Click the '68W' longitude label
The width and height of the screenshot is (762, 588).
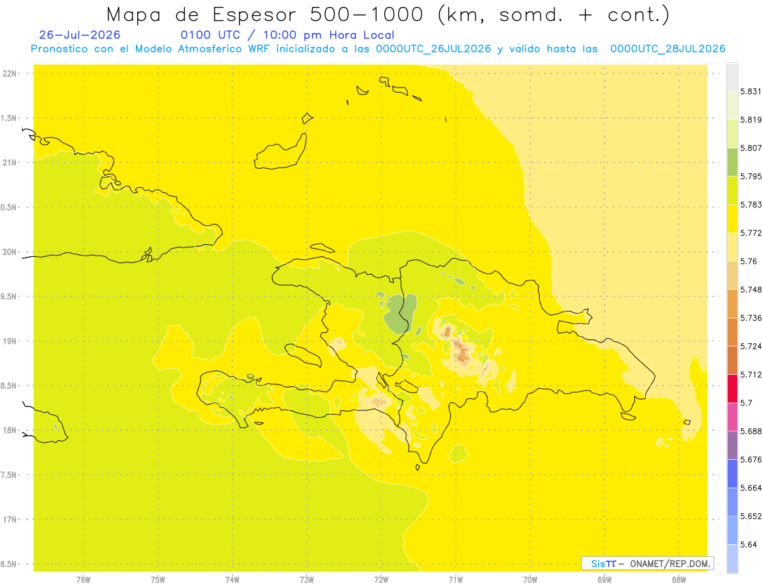tap(679, 580)
